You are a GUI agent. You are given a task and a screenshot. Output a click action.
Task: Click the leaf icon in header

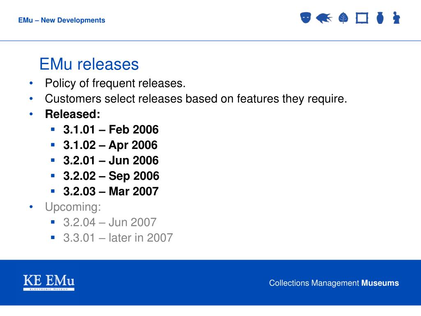pyautogui.click(x=343, y=18)
